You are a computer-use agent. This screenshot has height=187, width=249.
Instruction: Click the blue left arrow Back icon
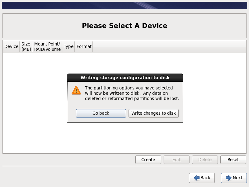point(197,178)
